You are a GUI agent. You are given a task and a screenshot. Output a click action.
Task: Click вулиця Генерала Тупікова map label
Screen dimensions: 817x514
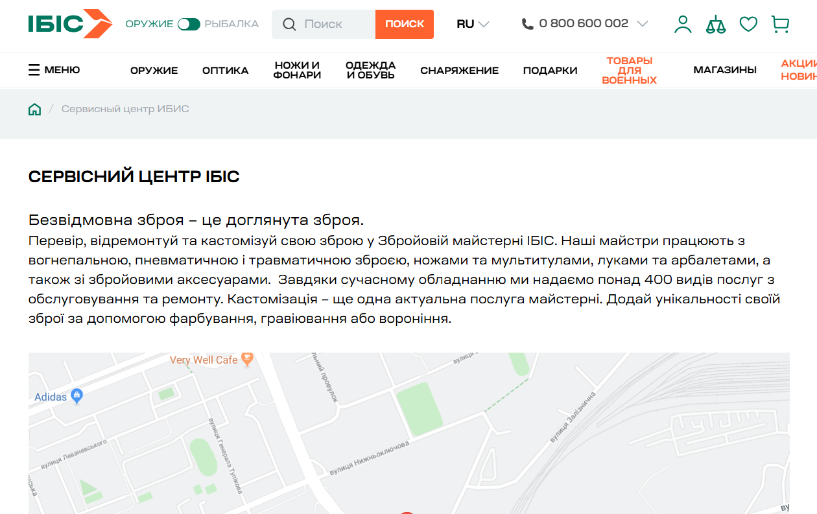pos(225,456)
